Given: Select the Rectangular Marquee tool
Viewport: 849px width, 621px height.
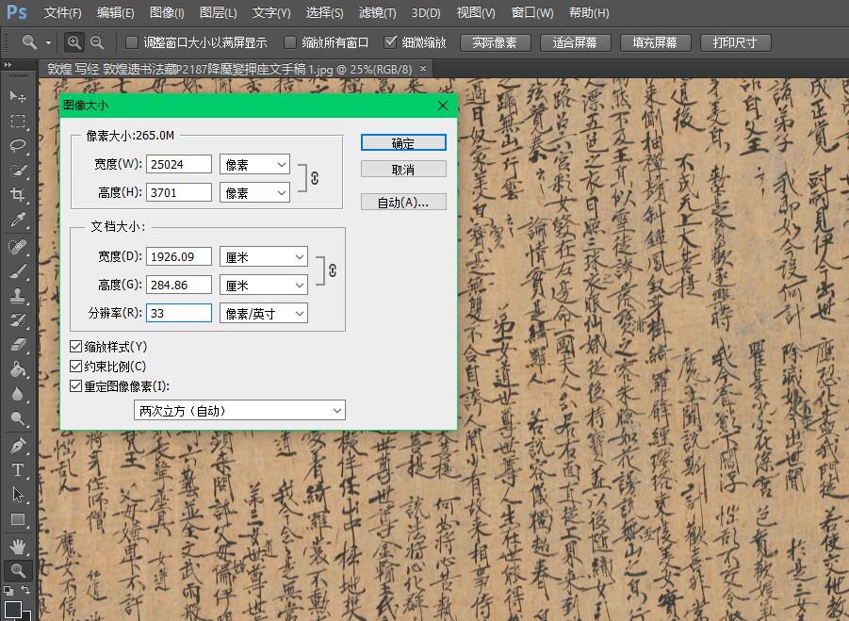Looking at the screenshot, I should (17, 121).
